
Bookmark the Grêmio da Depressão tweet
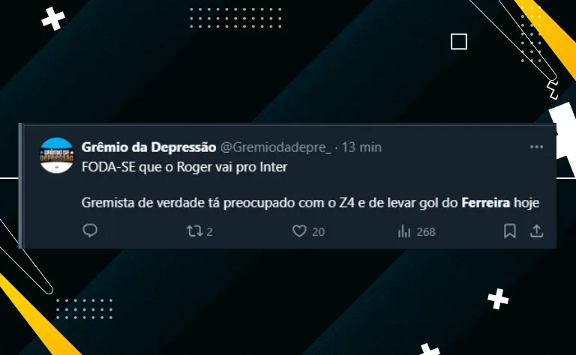(510, 231)
